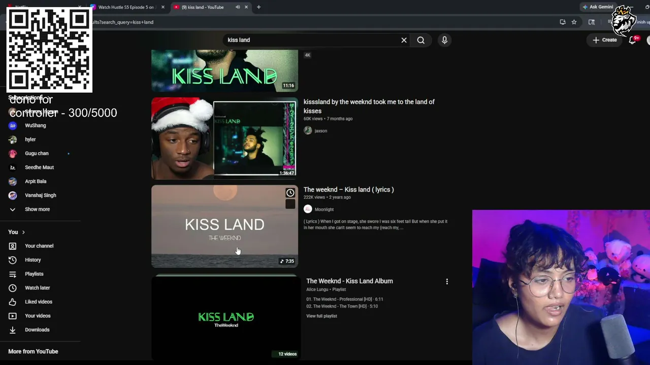
Task: Click the Liked videos thumbs-up icon
Action: pos(13,302)
